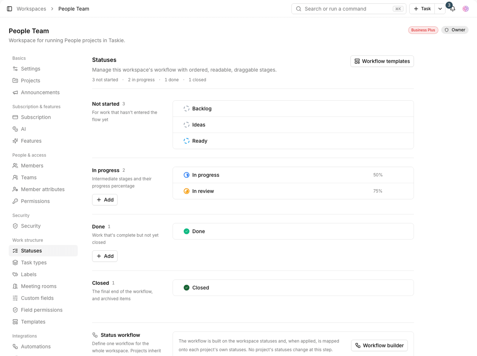
Task: Toggle the sidebar panel icon
Action: (10, 9)
